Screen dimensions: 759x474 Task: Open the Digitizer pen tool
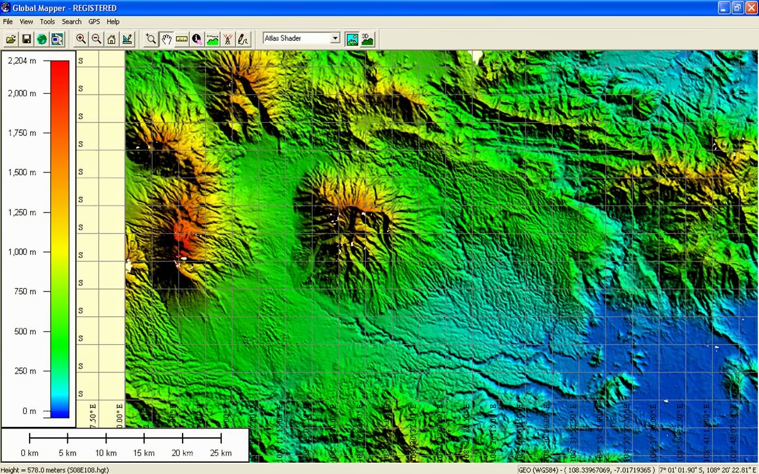coord(243,39)
